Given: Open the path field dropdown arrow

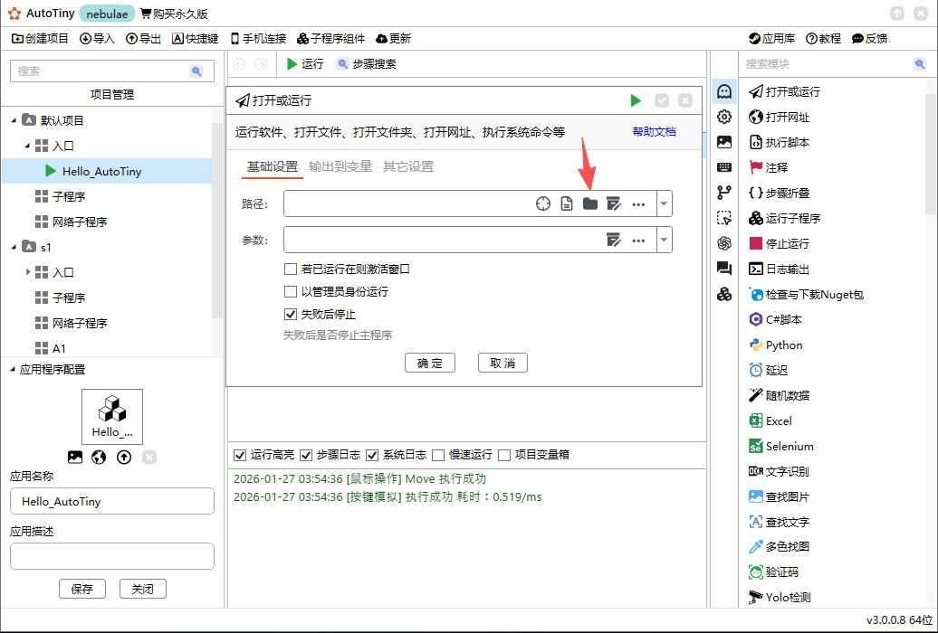Looking at the screenshot, I should pos(665,203).
